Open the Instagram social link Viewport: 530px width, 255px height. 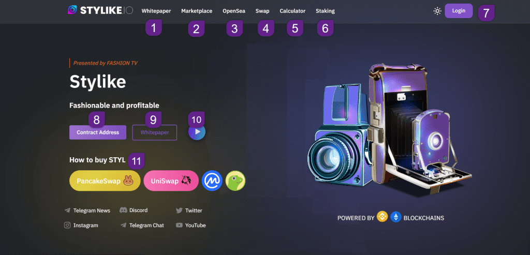tap(81, 226)
